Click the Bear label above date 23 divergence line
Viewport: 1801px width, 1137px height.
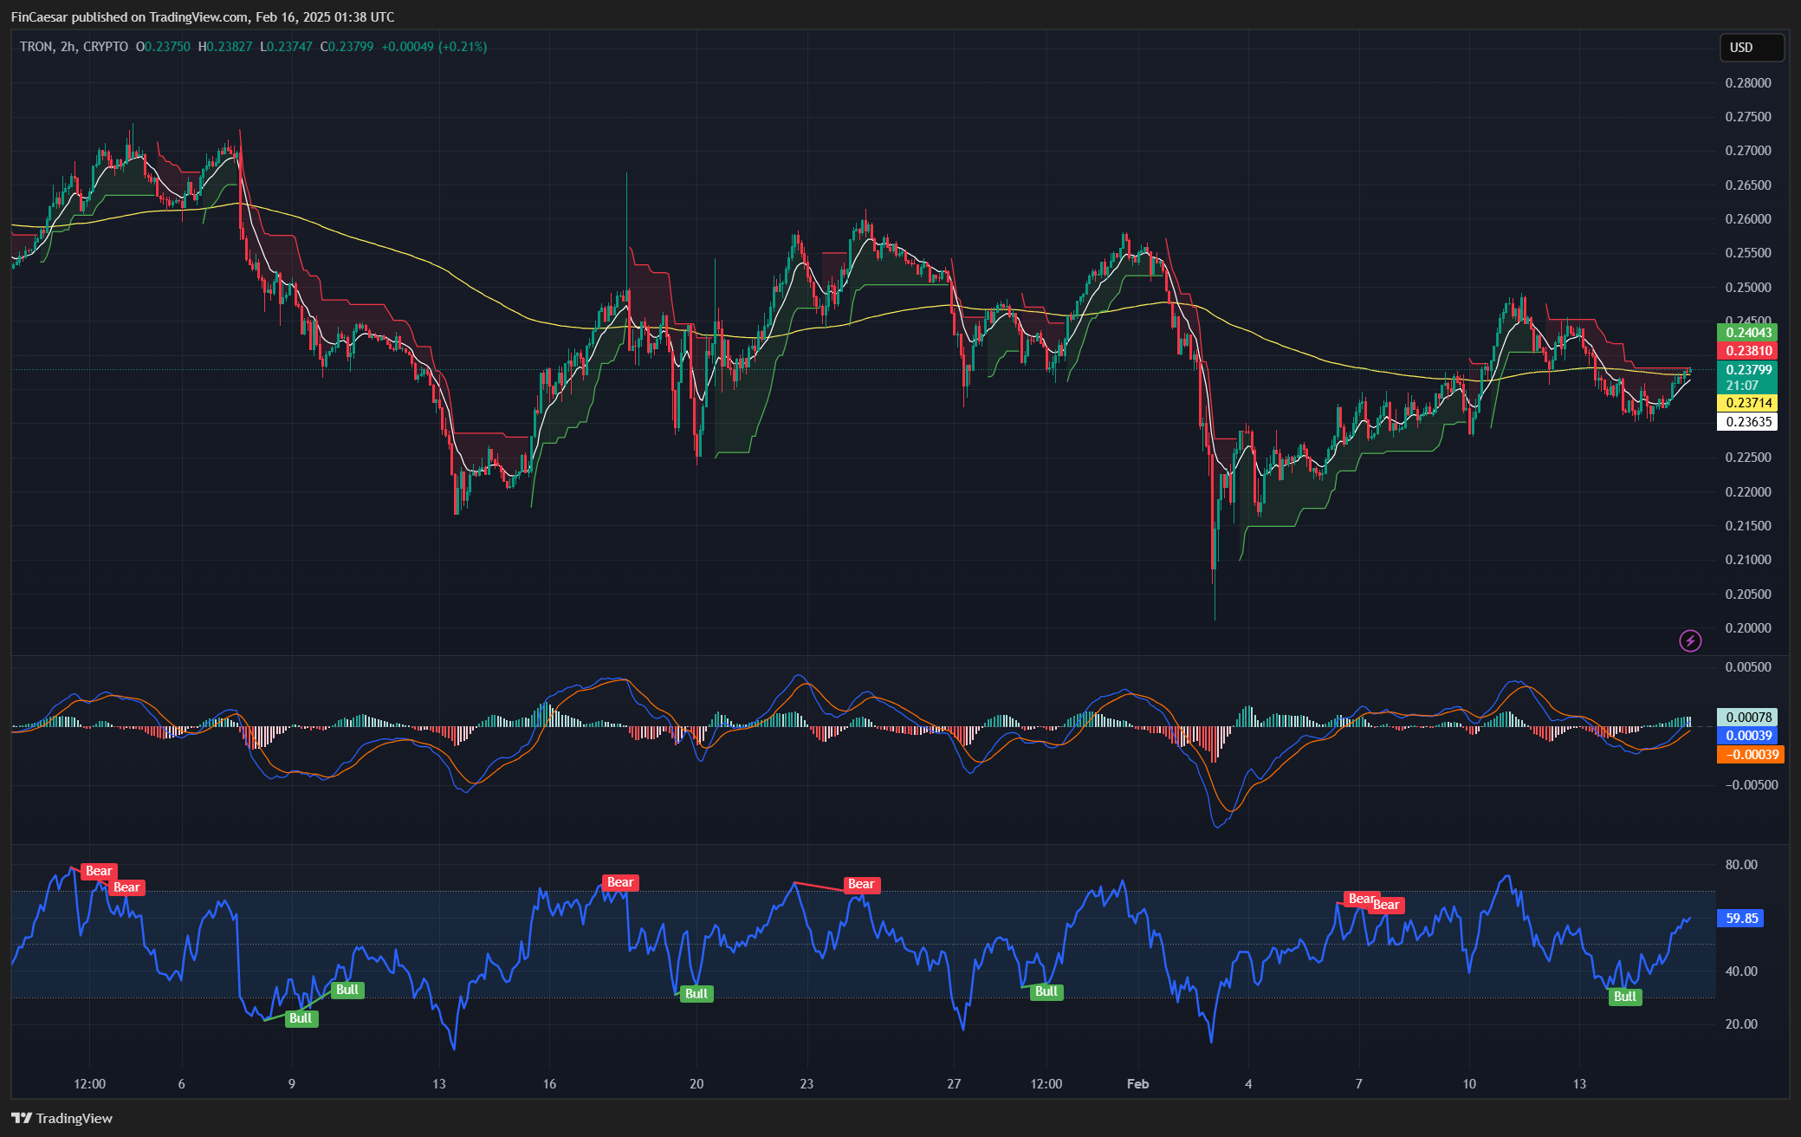[x=861, y=885]
